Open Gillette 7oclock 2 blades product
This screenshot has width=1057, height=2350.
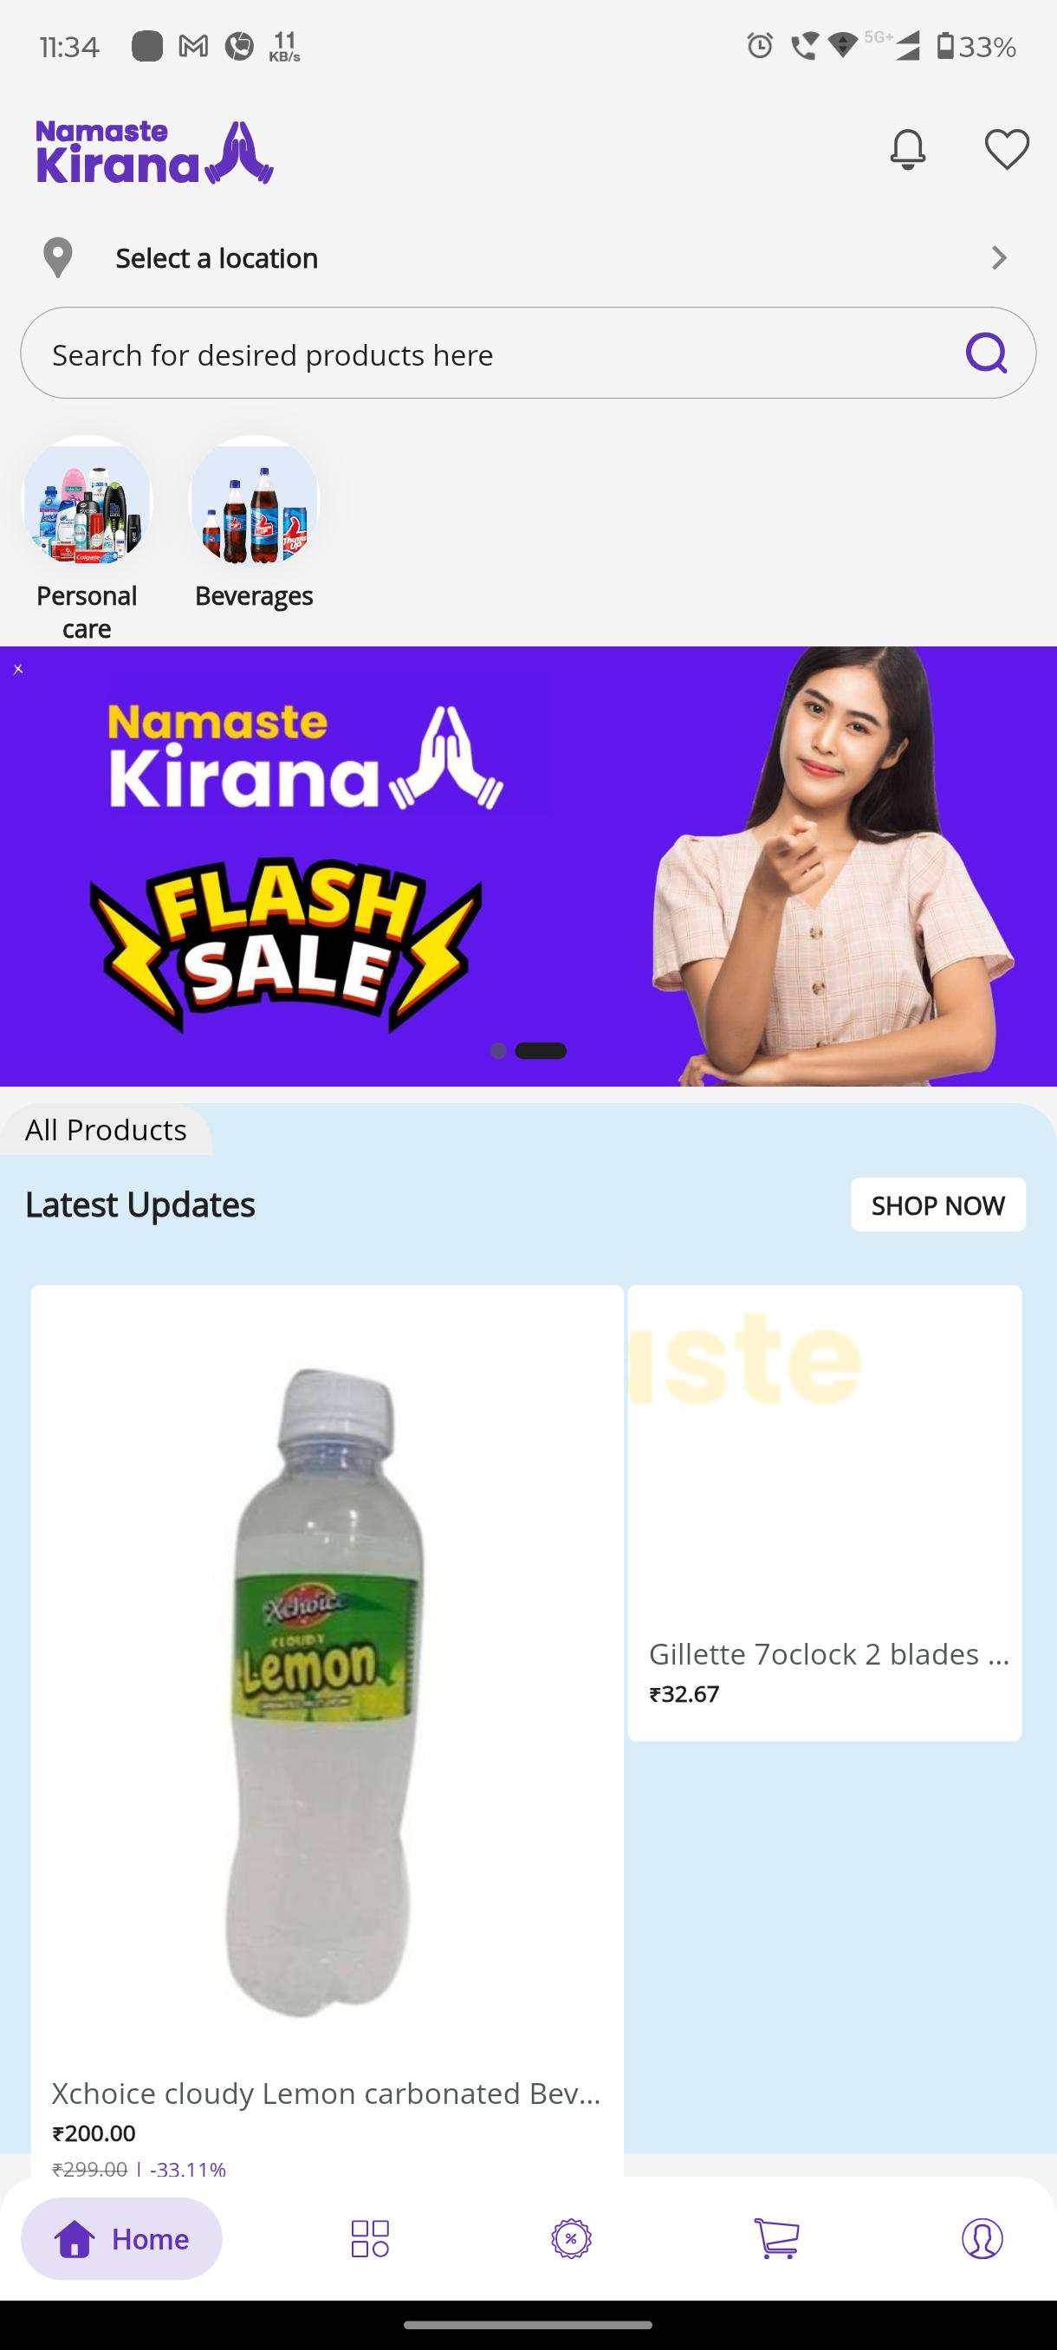click(x=825, y=1513)
